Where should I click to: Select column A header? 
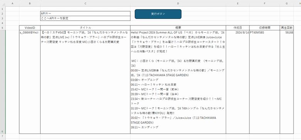pos(12,3)
